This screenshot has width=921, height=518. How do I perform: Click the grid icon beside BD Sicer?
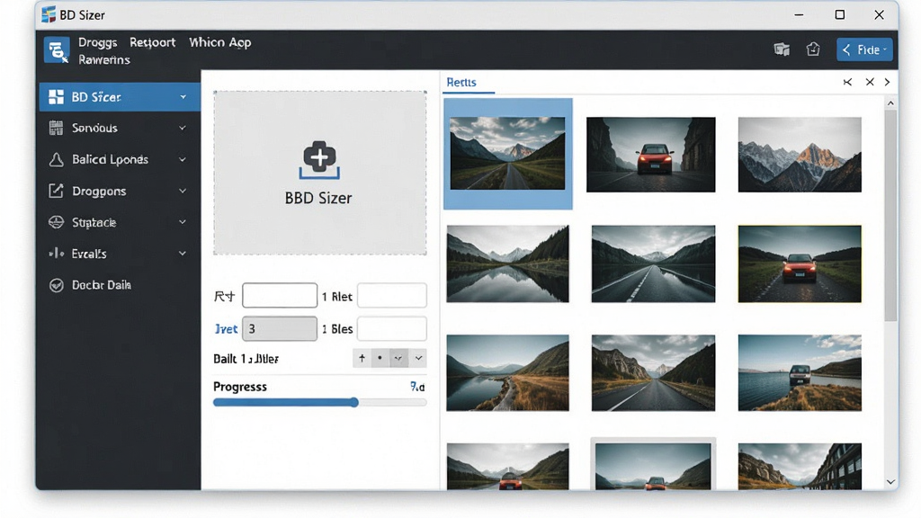[x=56, y=97]
